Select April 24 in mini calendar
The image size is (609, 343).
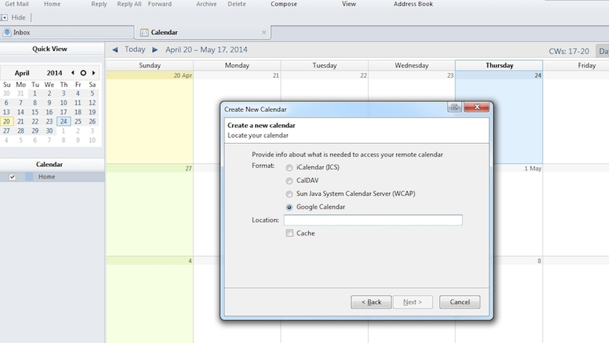[64, 121]
